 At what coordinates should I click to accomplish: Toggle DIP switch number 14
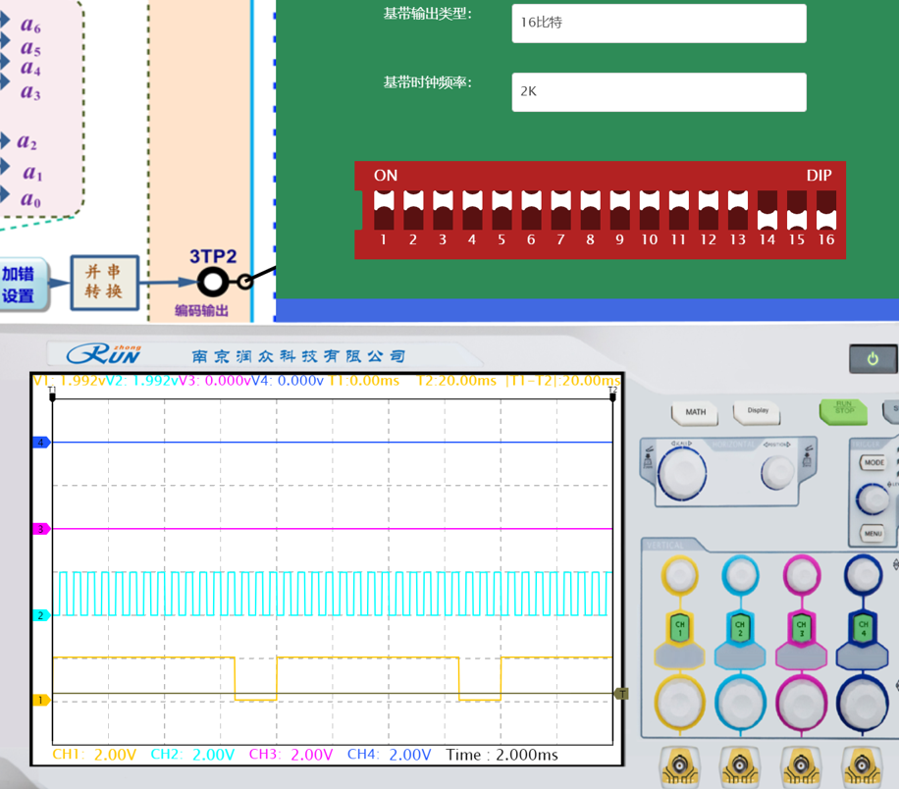pos(767,209)
